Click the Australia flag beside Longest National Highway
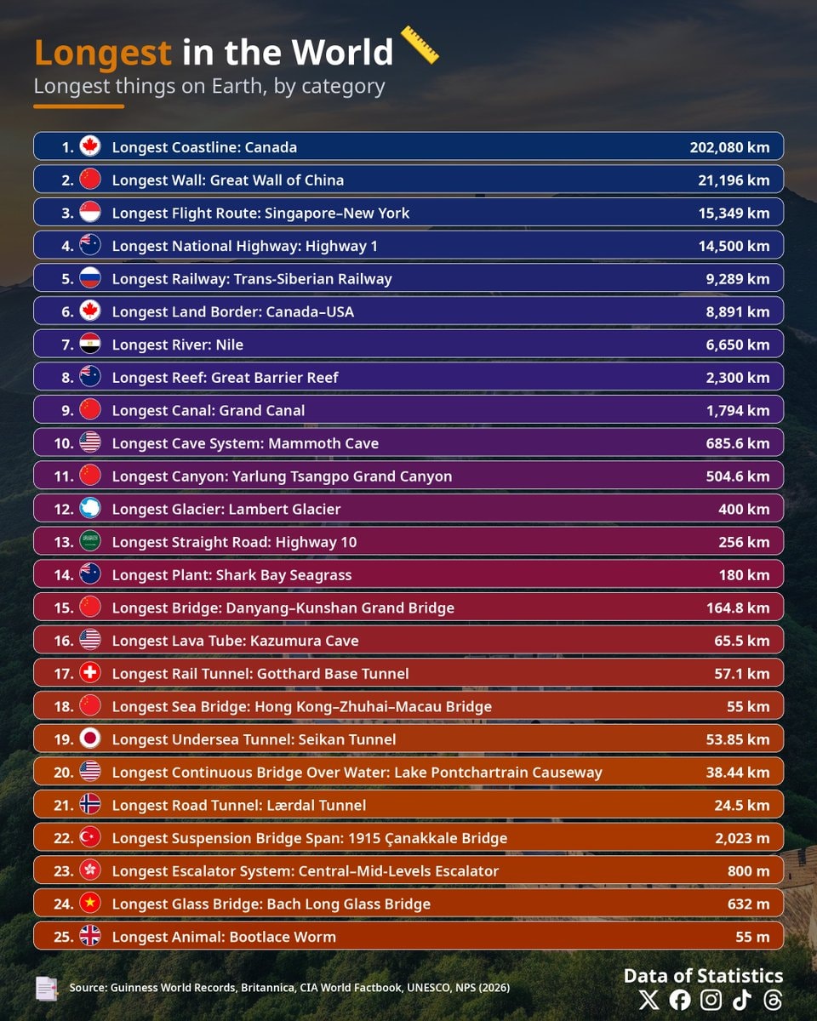 (90, 245)
